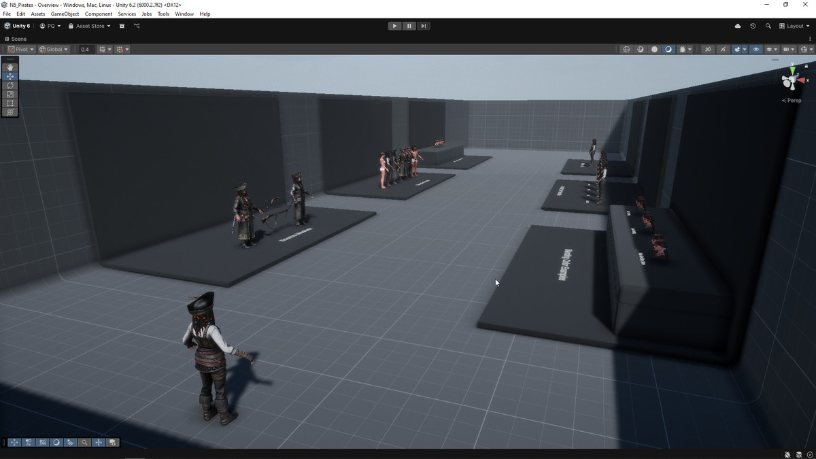Click the search magnifier in top toolbar

768,26
